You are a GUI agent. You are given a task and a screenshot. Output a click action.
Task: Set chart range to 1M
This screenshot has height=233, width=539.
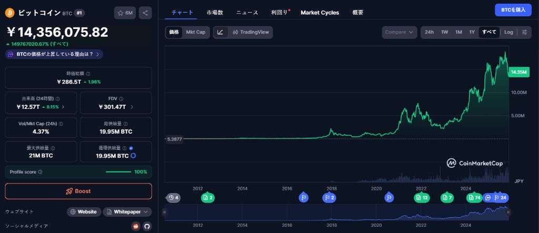[x=458, y=32]
